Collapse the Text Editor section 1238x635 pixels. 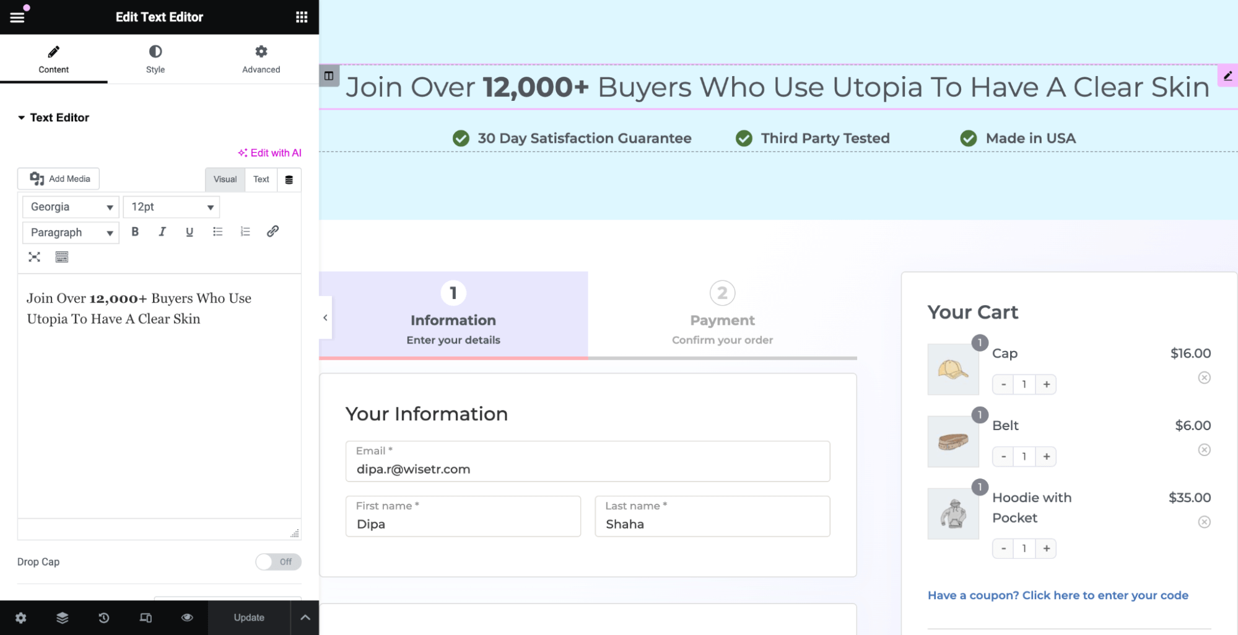tap(53, 118)
